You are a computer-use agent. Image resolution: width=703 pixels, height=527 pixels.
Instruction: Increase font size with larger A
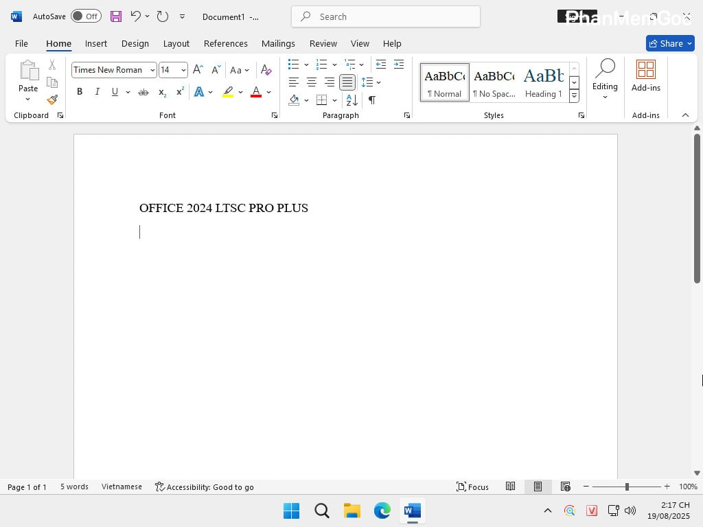pyautogui.click(x=198, y=69)
